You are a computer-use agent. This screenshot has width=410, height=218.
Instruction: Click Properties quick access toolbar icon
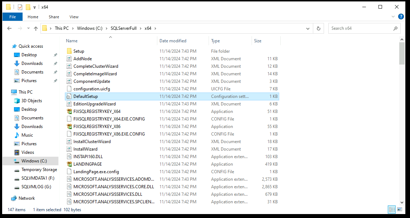(20, 7)
